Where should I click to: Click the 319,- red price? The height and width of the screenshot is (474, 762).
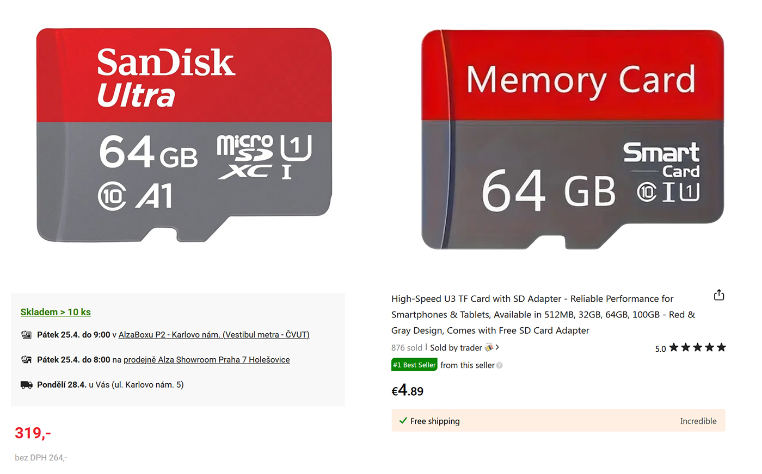click(33, 433)
